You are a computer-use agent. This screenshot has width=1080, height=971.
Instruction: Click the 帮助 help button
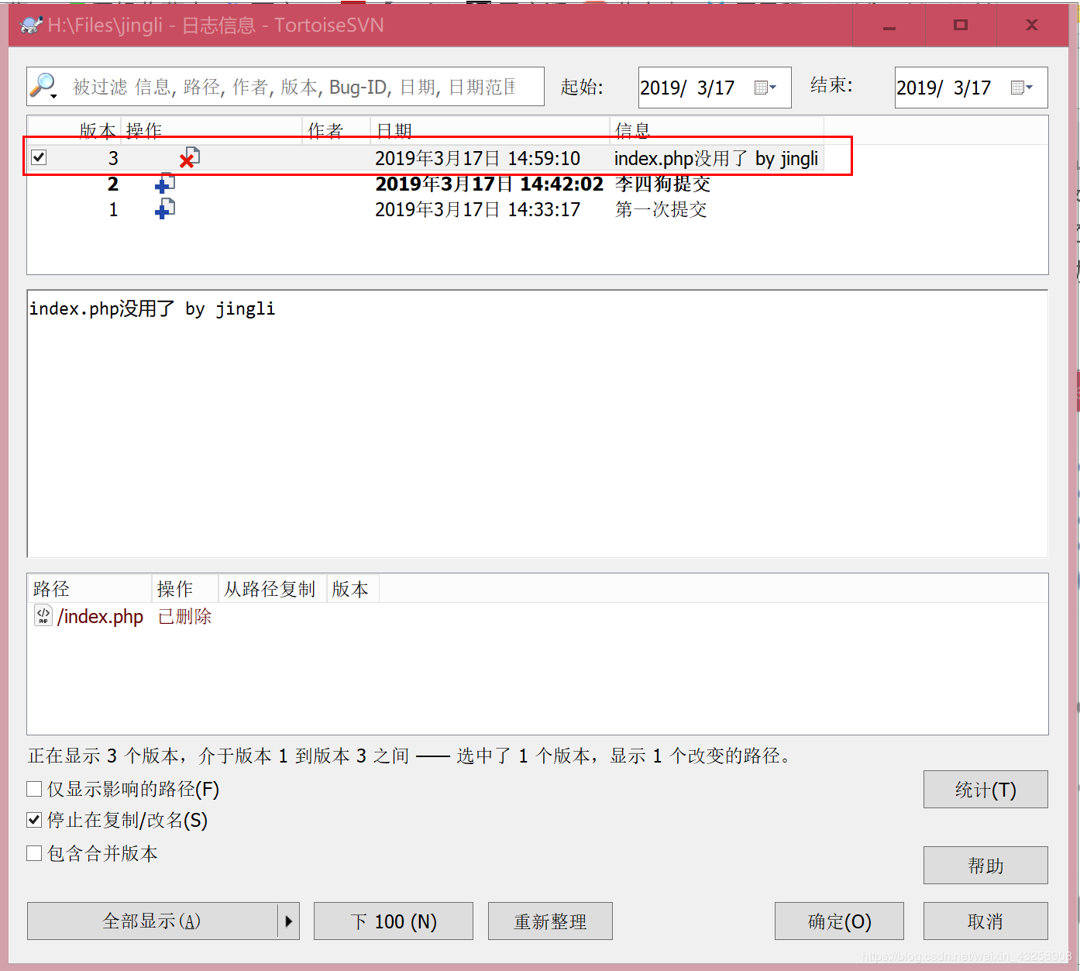(x=985, y=866)
